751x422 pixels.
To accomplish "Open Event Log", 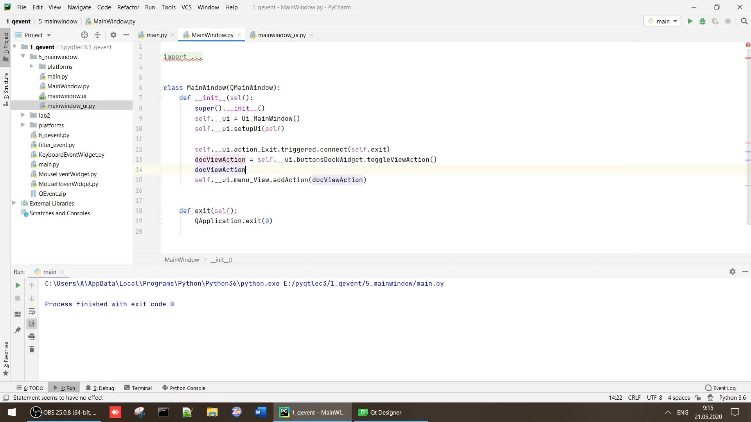I will tap(720, 388).
